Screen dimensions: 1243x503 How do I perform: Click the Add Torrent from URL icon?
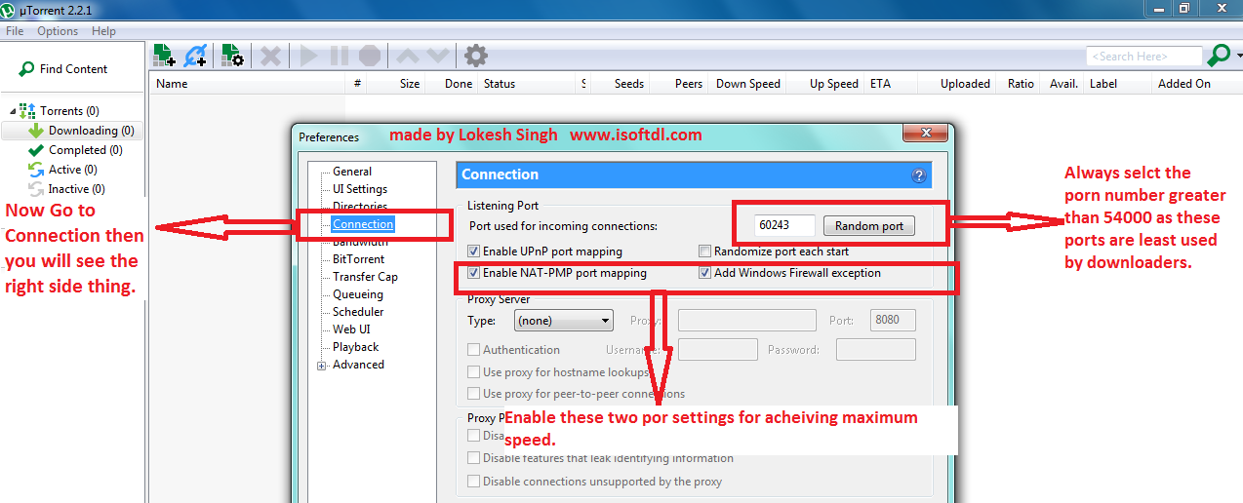click(195, 56)
